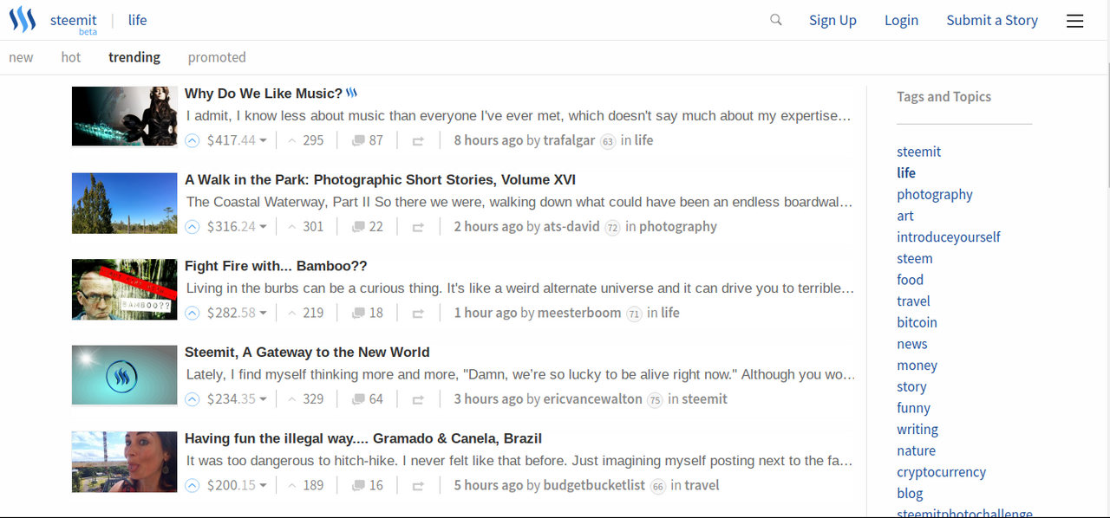Switch to the 'promoted' tab
This screenshot has width=1110, height=518.
(x=217, y=57)
